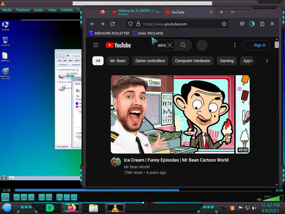Skip to next media in VLC
The image size is (285, 214).
[x=31, y=197]
